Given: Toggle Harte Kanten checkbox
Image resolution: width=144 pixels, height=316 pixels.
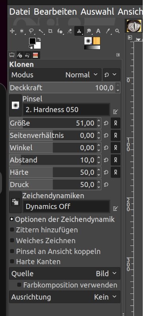Looking at the screenshot, I should tap(12, 261).
